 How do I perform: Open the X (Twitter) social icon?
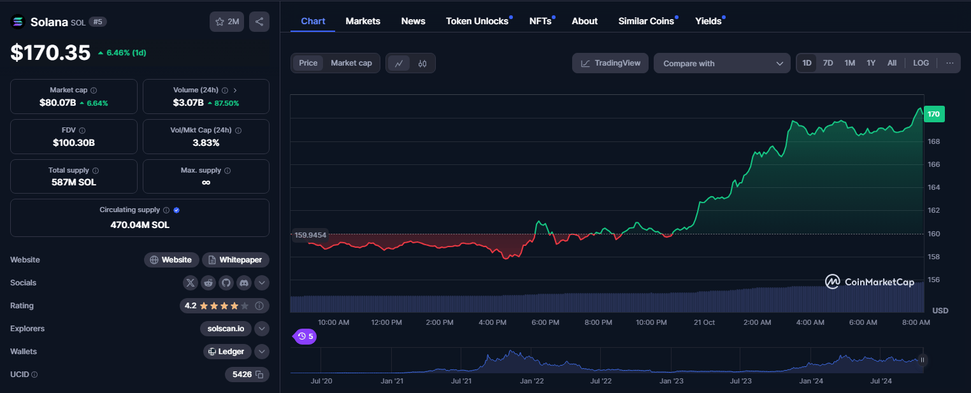[x=191, y=283]
